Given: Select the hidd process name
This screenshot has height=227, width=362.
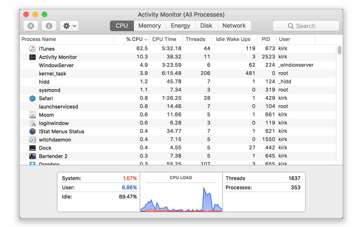Looking at the screenshot, I should point(44,82).
